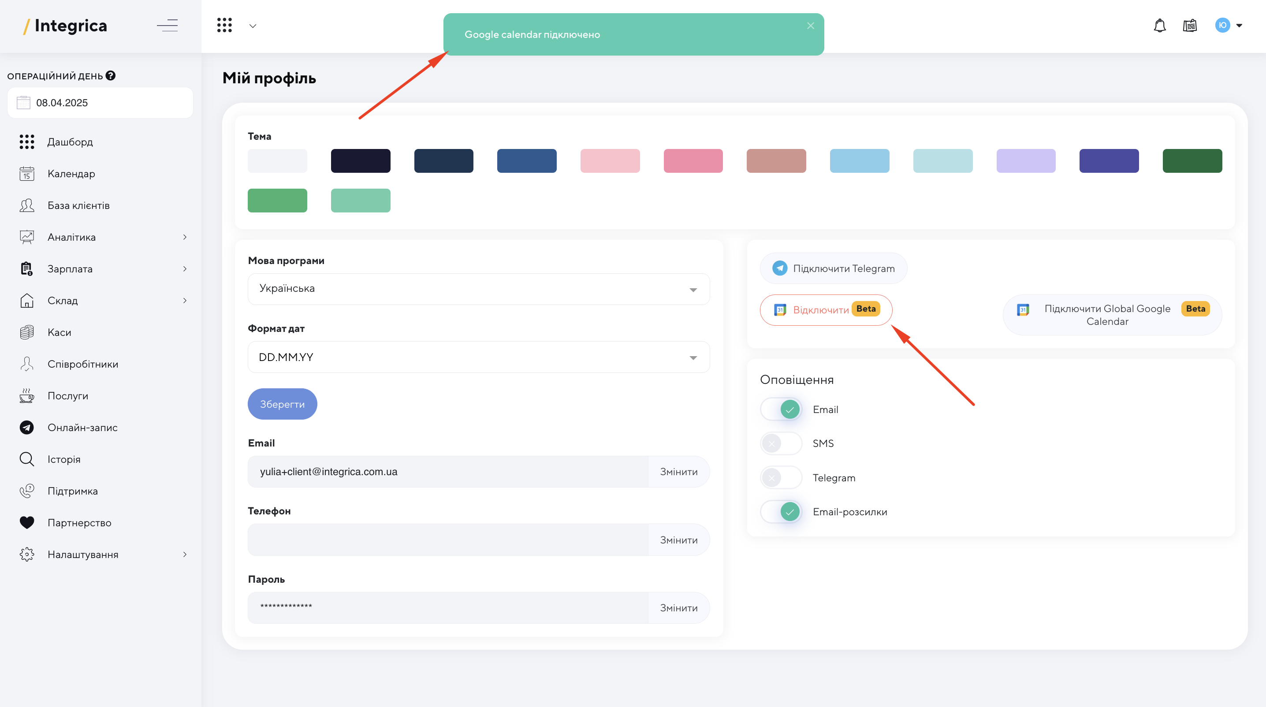The image size is (1266, 707).
Task: Click the Послуги cup icon
Action: point(26,396)
